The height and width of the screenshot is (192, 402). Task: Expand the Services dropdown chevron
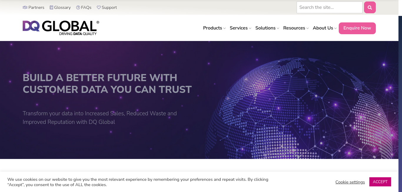(x=250, y=28)
